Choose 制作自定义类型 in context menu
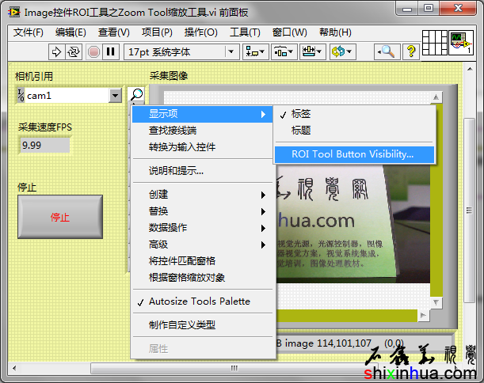Viewport: 484px width, 383px height. 202,324
